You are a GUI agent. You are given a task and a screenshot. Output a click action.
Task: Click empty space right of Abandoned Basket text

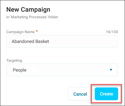83,41
